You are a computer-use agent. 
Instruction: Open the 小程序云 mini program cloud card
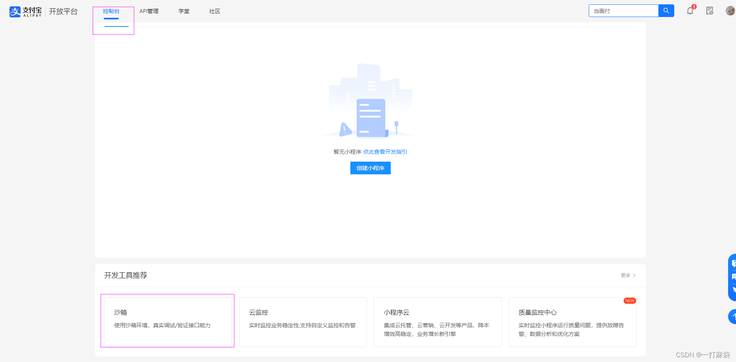tap(437, 322)
